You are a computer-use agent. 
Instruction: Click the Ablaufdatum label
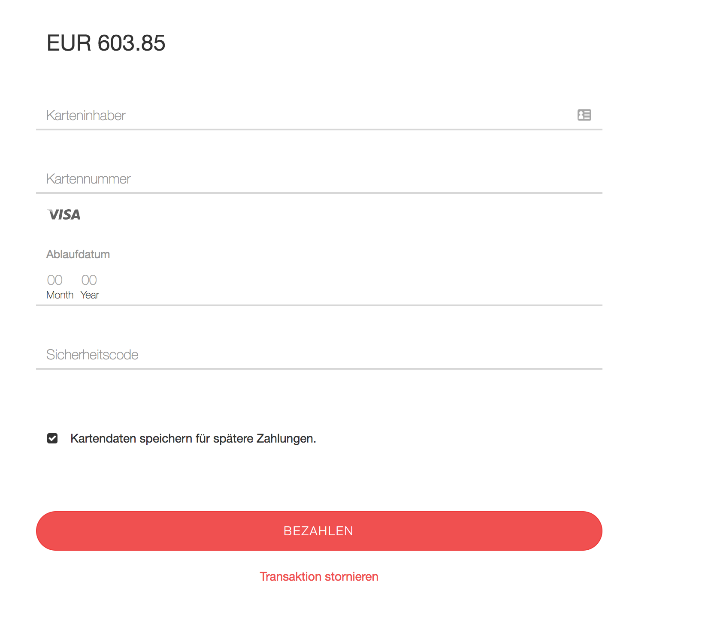78,254
